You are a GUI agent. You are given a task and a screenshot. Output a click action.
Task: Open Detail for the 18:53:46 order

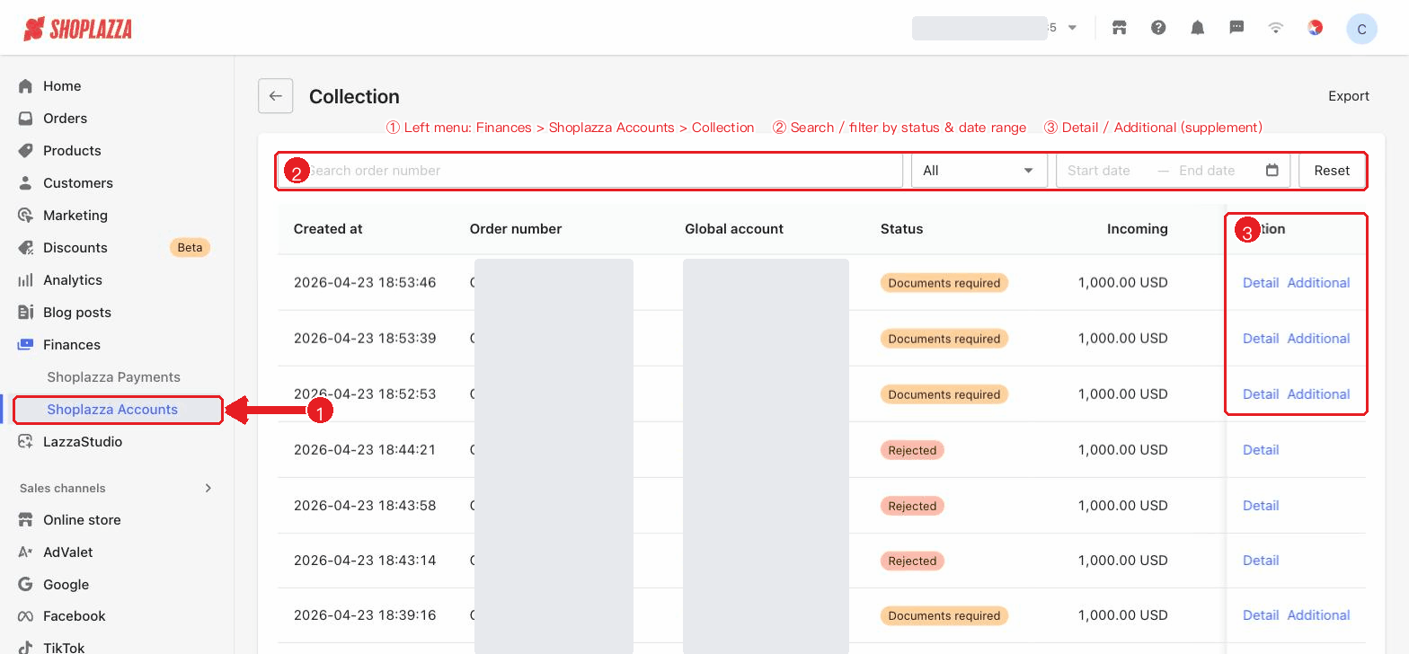[x=1261, y=283]
